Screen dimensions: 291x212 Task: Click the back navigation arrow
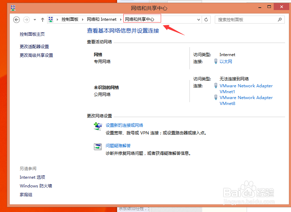click(x=16, y=20)
